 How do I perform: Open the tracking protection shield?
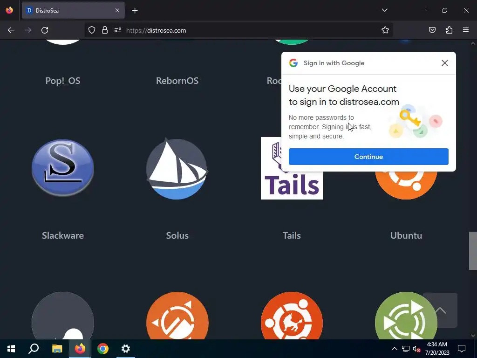(x=92, y=30)
